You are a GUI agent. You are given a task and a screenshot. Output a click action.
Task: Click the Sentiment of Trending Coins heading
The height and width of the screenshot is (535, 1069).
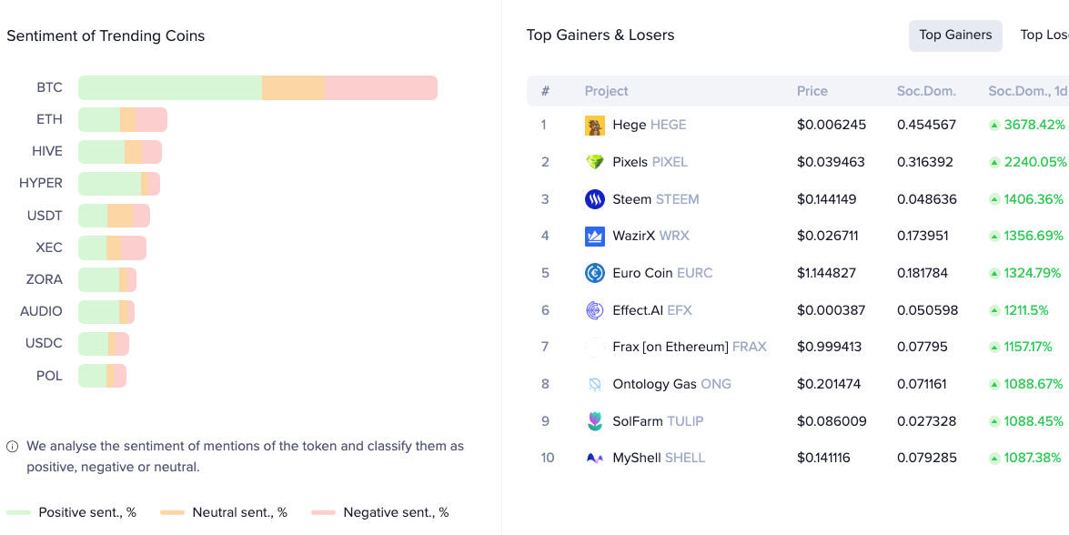(x=106, y=36)
